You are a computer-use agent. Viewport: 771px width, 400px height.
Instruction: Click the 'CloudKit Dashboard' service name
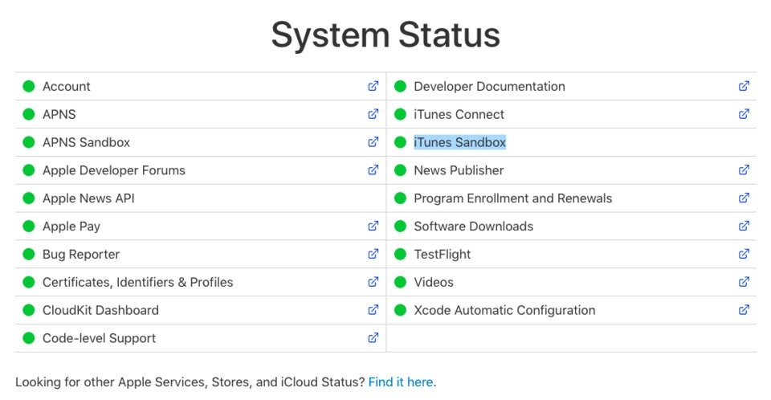(101, 310)
